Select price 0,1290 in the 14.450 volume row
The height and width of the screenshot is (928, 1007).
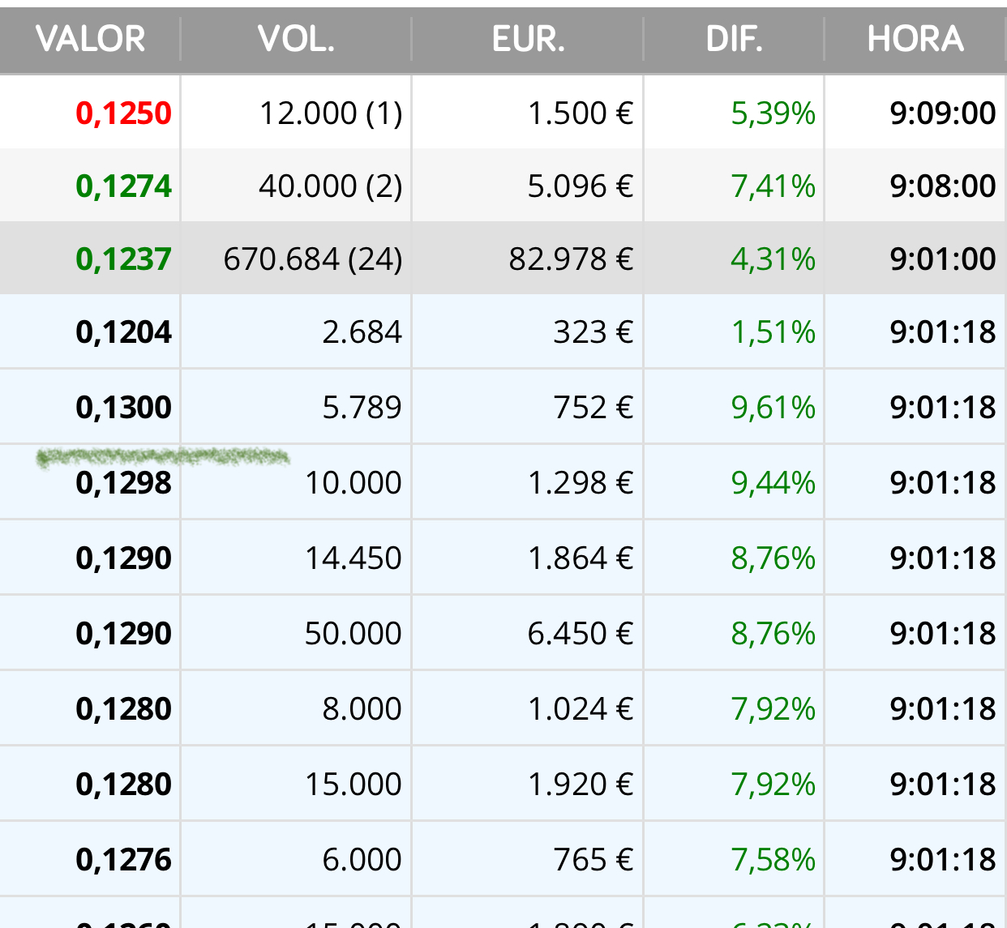[x=123, y=558]
